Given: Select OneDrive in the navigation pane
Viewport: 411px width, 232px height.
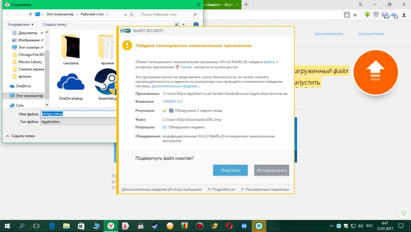Looking at the screenshot, I should point(20,86).
